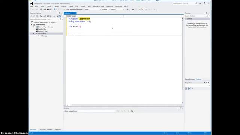Open the editor zoom percentage dropdown
The width and height of the screenshot is (240, 135).
(70, 105)
